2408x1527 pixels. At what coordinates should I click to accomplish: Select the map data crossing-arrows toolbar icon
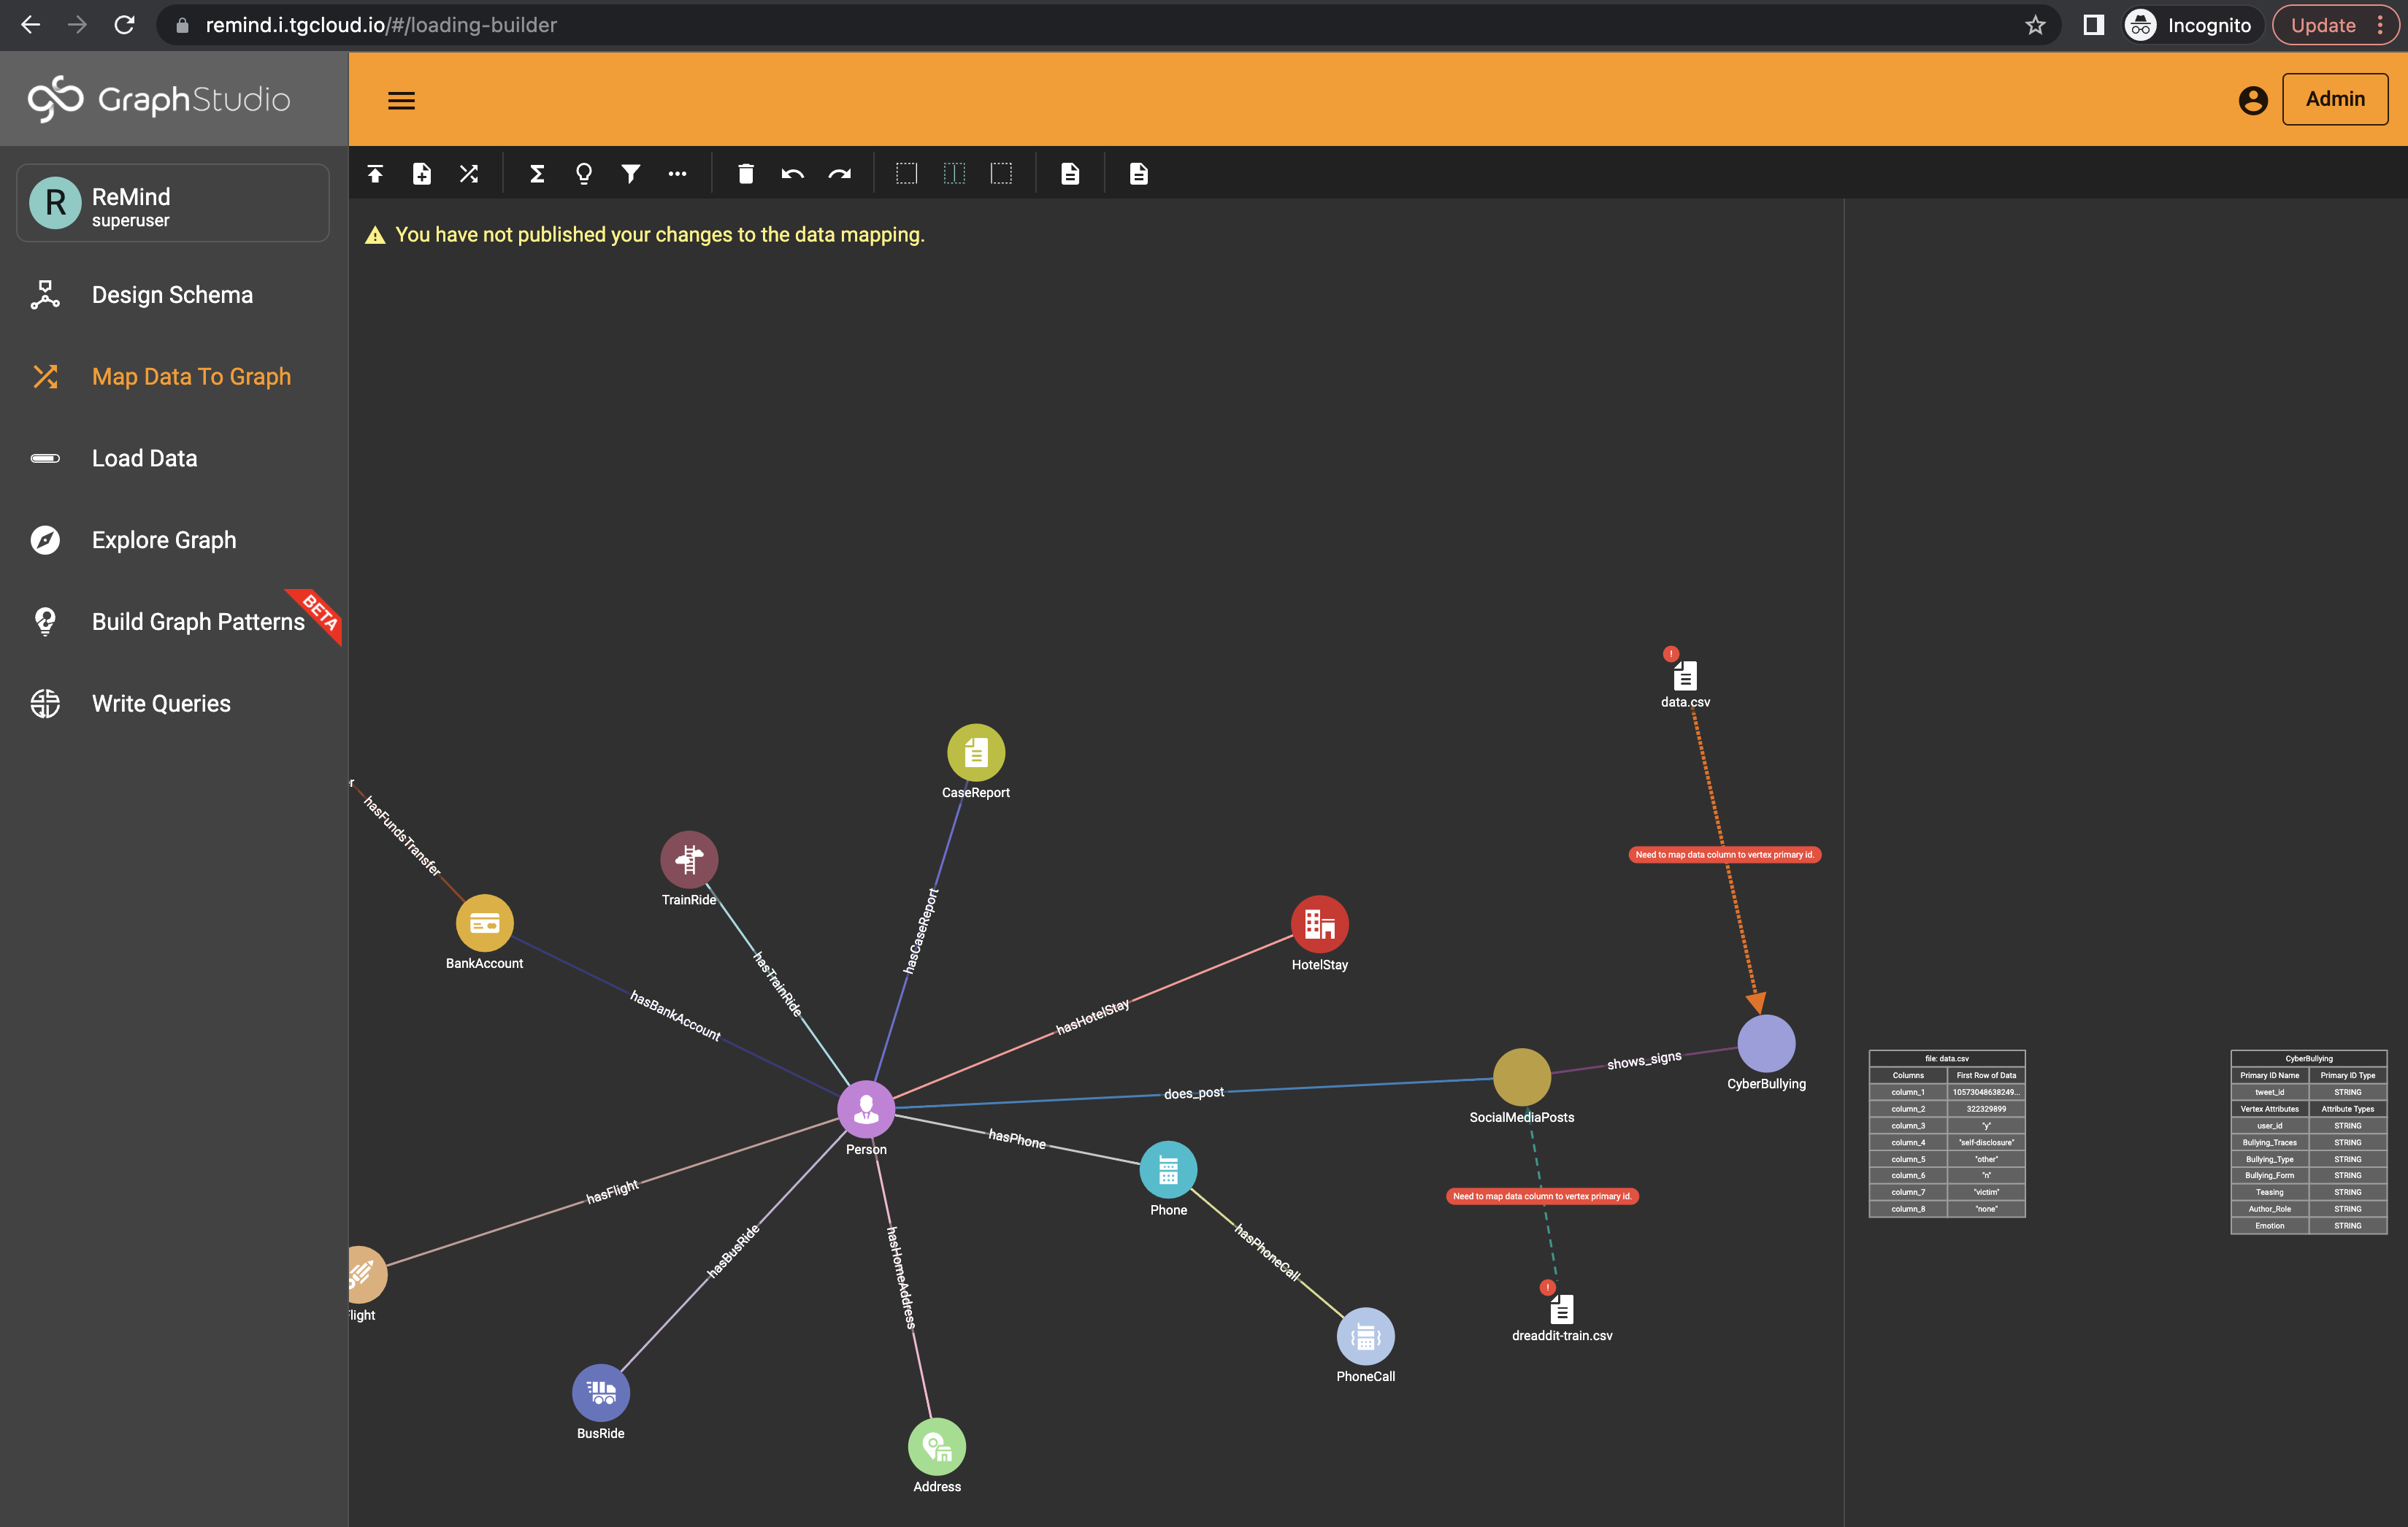pyautogui.click(x=469, y=174)
